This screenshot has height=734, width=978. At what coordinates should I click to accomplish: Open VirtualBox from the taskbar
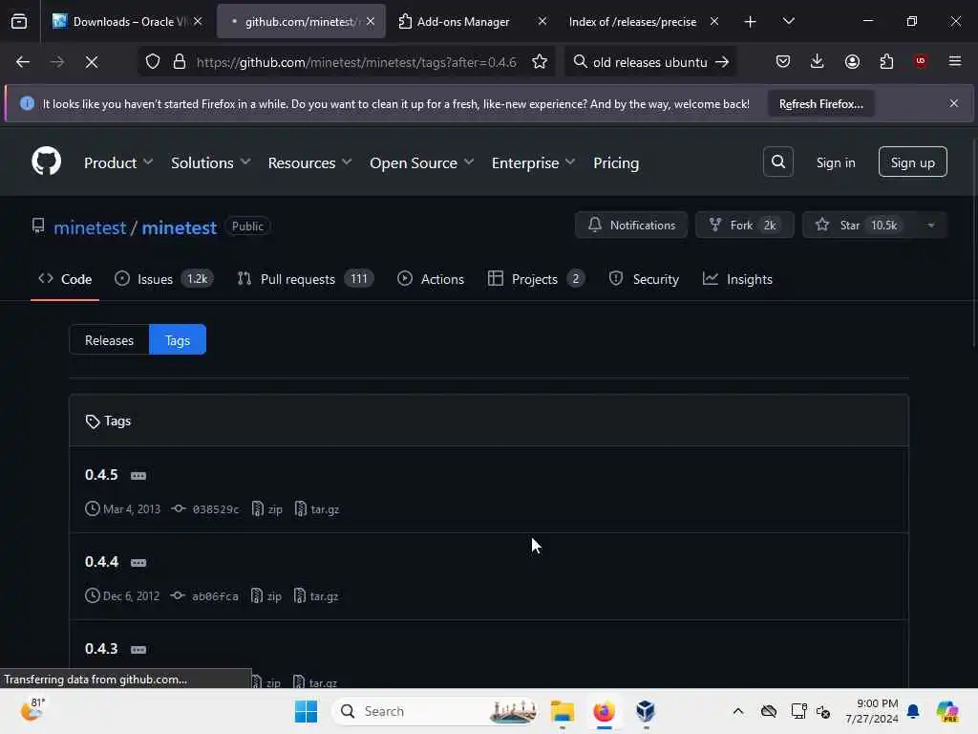646,711
